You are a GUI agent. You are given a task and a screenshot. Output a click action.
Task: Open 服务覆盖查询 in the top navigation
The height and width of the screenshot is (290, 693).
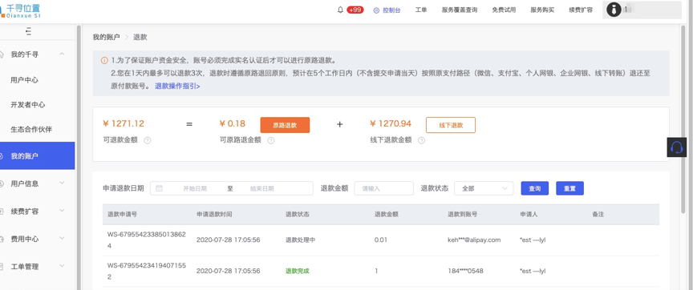460,10
